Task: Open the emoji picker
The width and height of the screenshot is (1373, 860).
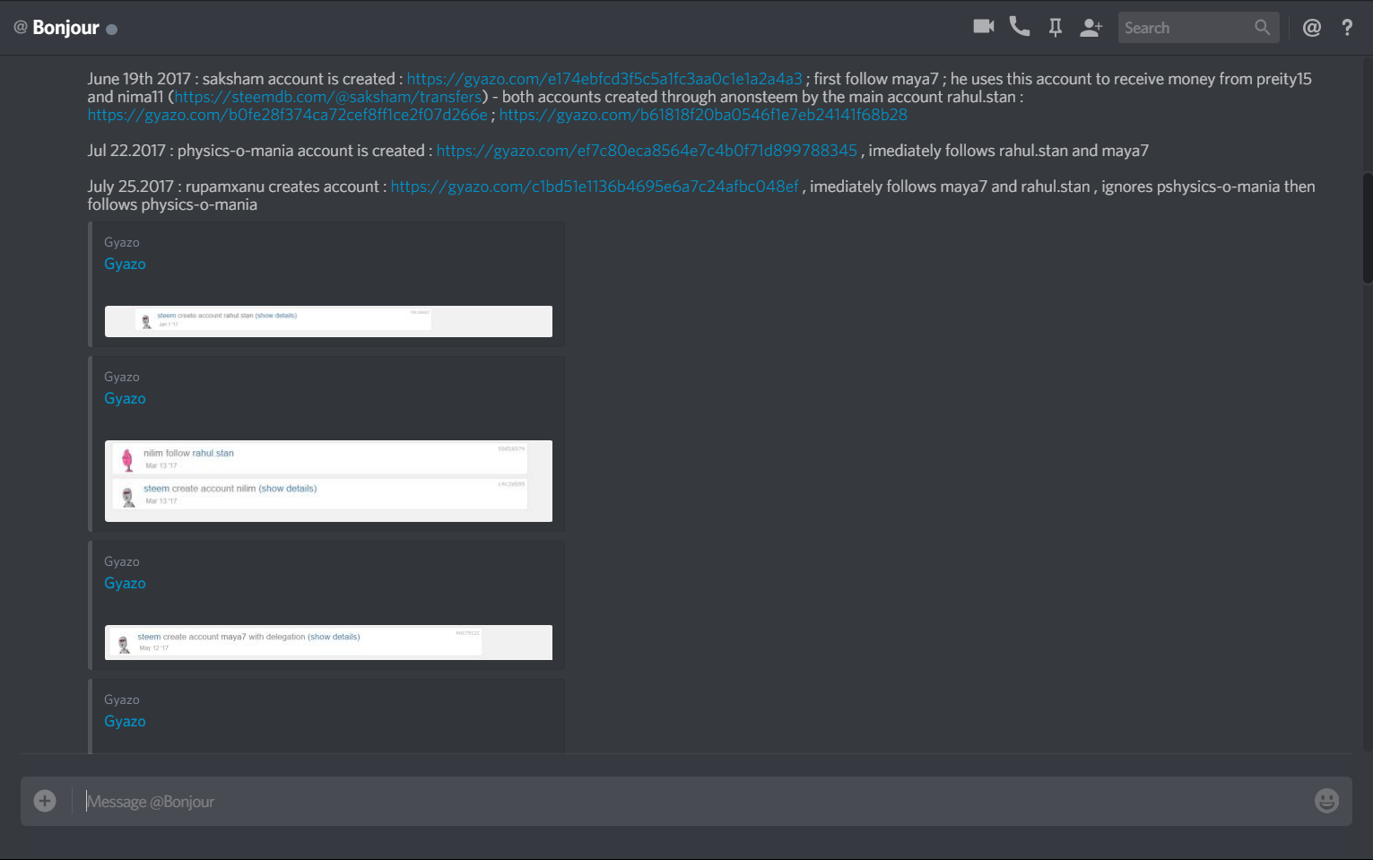Action: [x=1326, y=800]
